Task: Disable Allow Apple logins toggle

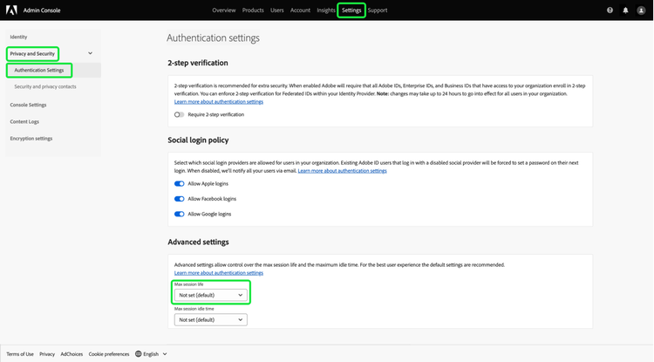Action: click(180, 183)
